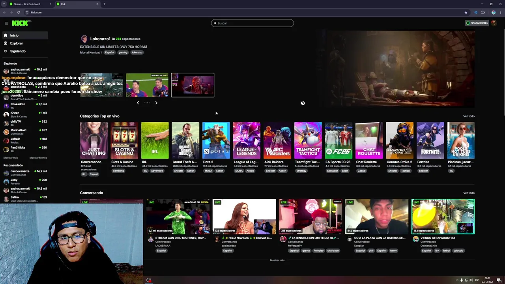The height and width of the screenshot is (284, 505).
Task: Open the Chat Roulette category card
Action: point(369,140)
